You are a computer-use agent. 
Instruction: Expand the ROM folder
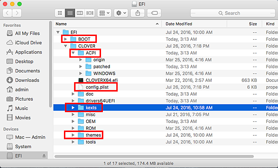(x=73, y=128)
